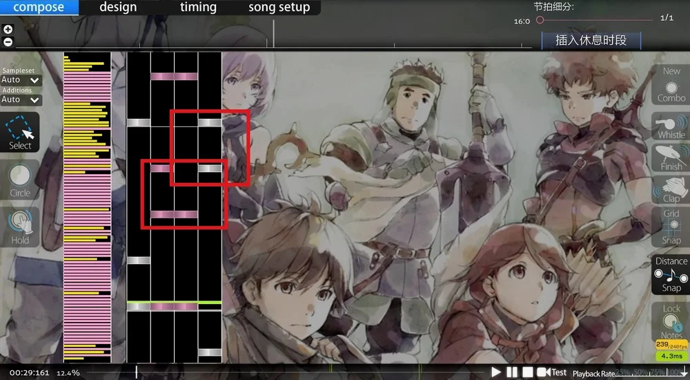Image resolution: width=690 pixels, height=380 pixels.
Task: Click the 插入休息时段 button
Action: pos(591,41)
